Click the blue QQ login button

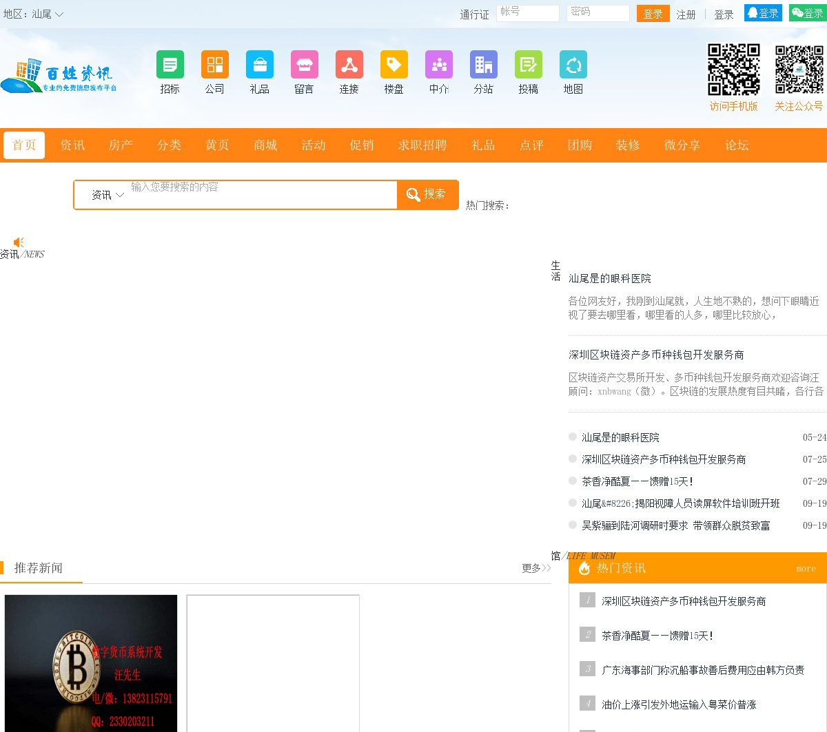763,13
